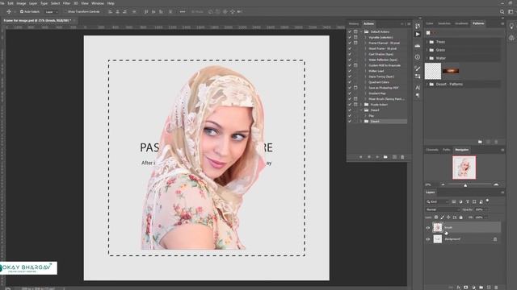The width and height of the screenshot is (517, 290).
Task: Click the Navigator zoom in icon
Action: click(x=496, y=184)
